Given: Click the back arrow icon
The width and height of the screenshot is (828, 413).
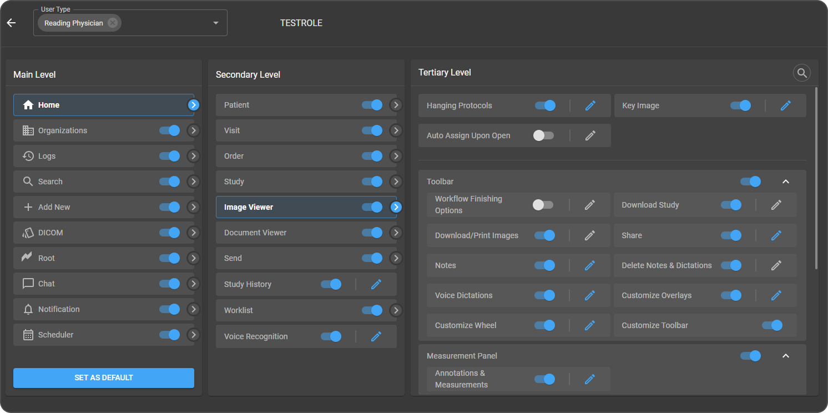Looking at the screenshot, I should pyautogui.click(x=11, y=23).
